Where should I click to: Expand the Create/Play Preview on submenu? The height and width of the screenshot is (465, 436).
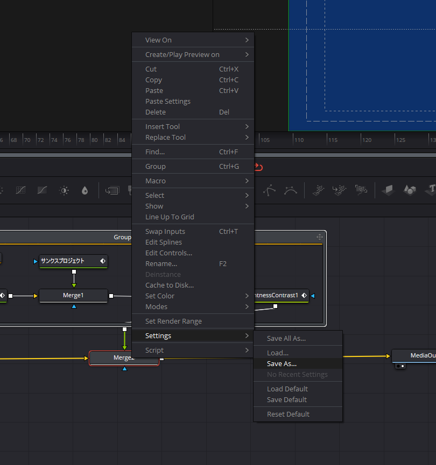pyautogui.click(x=193, y=55)
